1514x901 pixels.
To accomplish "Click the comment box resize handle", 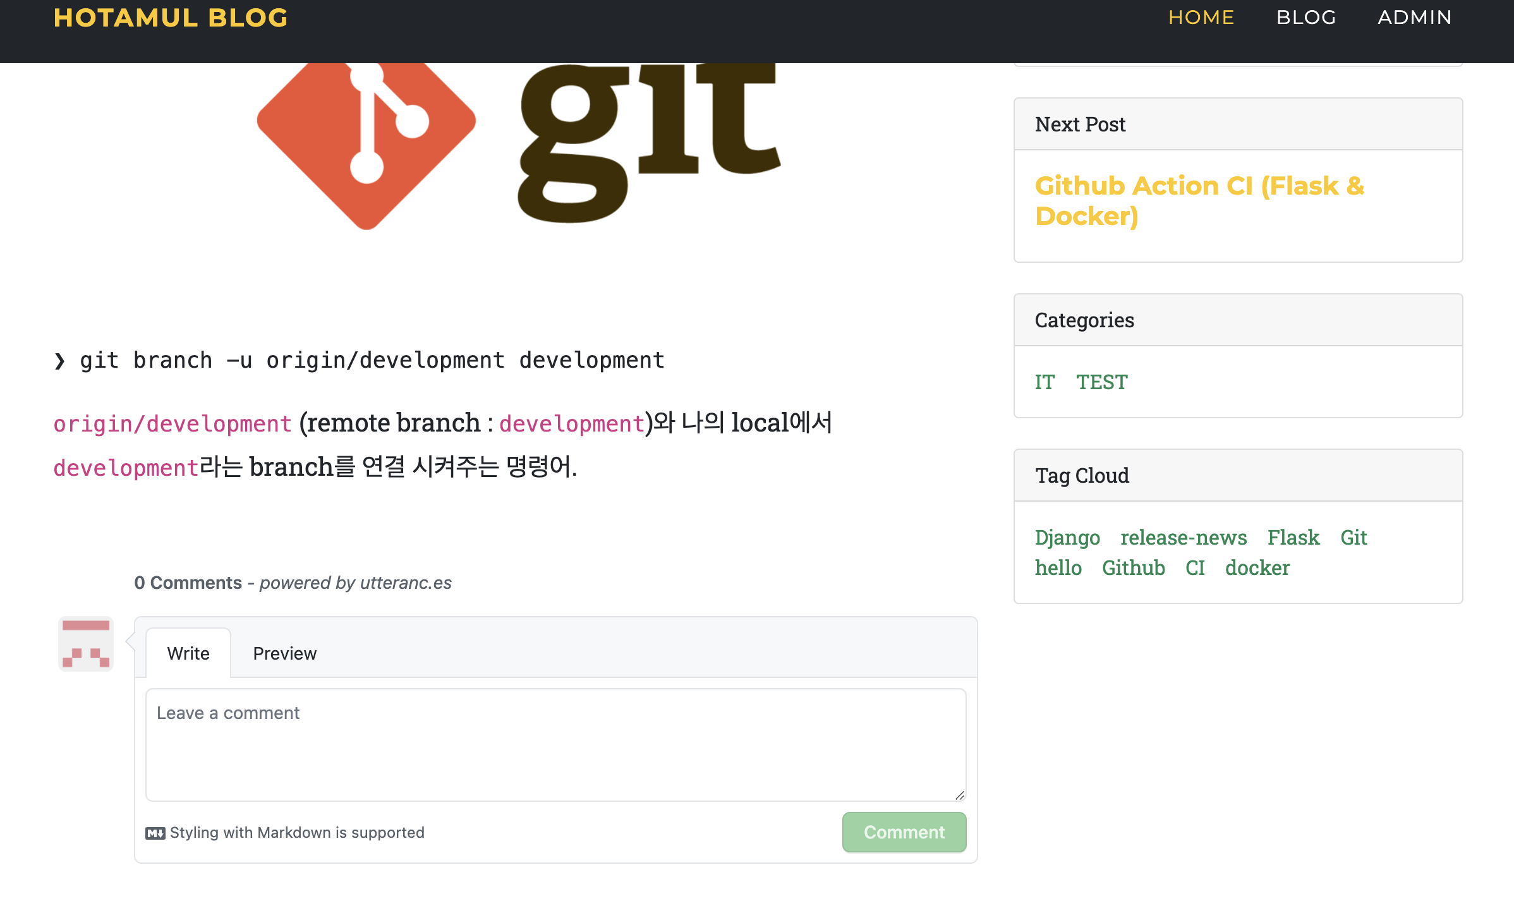I will pos(960,795).
